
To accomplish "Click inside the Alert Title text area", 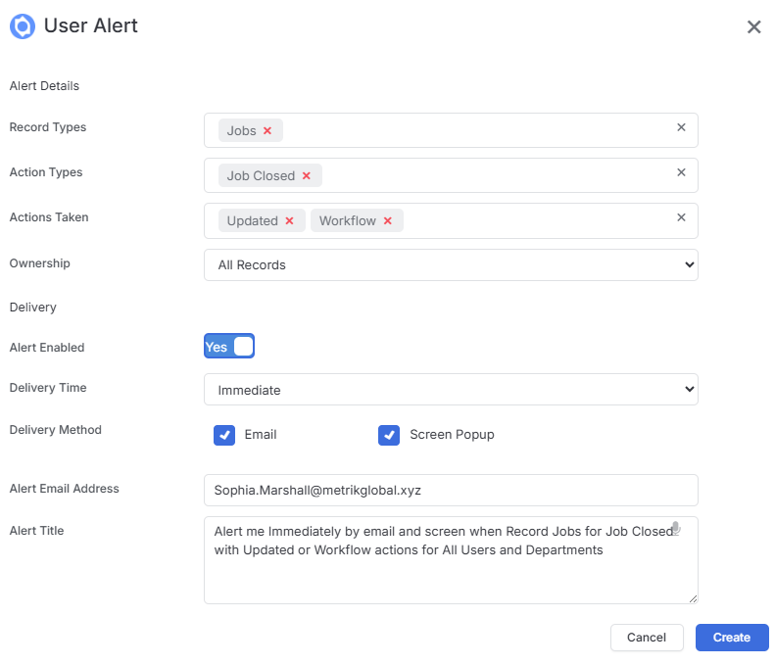I will coord(451,560).
